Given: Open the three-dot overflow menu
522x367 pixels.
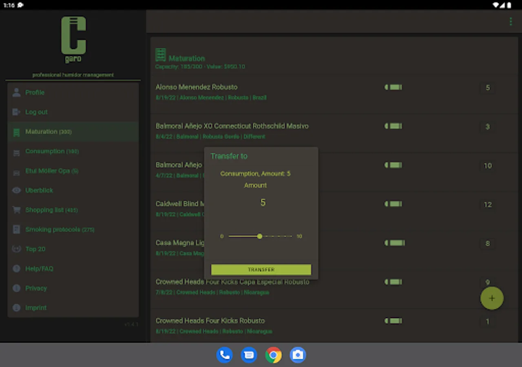Looking at the screenshot, I should [511, 22].
